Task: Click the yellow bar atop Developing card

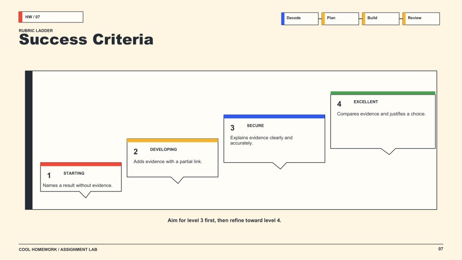Action: pyautogui.click(x=172, y=140)
